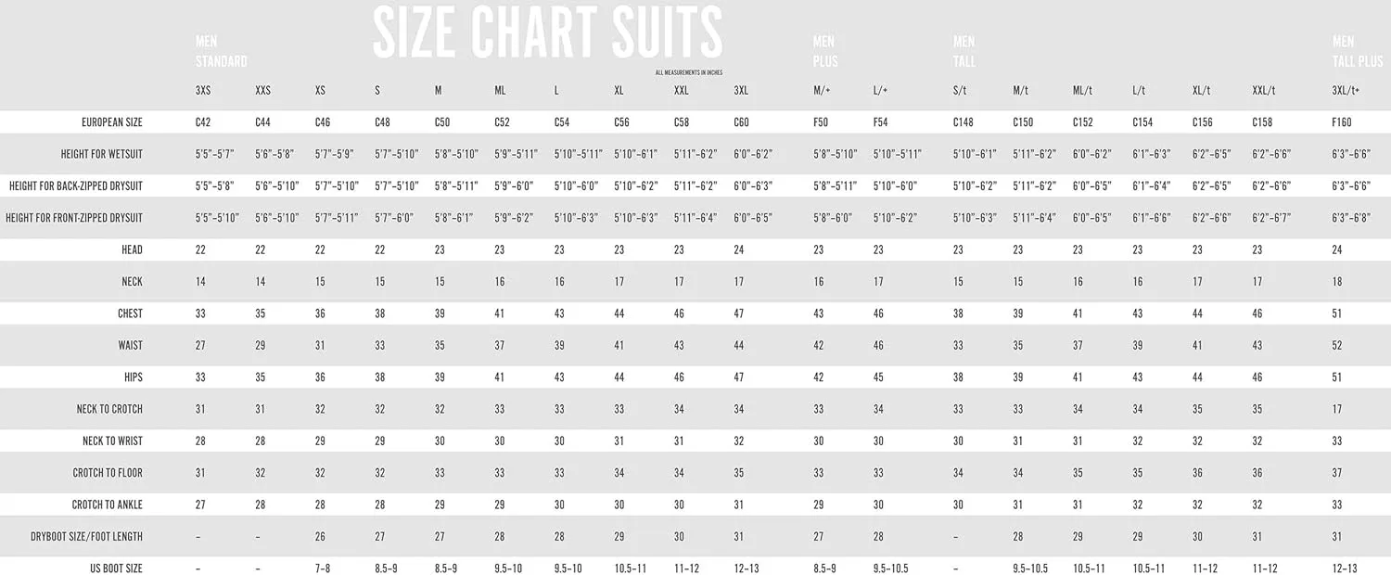Click European size F160 cell

tap(1342, 121)
